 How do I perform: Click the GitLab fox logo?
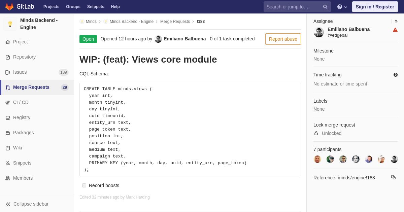pos(9,7)
